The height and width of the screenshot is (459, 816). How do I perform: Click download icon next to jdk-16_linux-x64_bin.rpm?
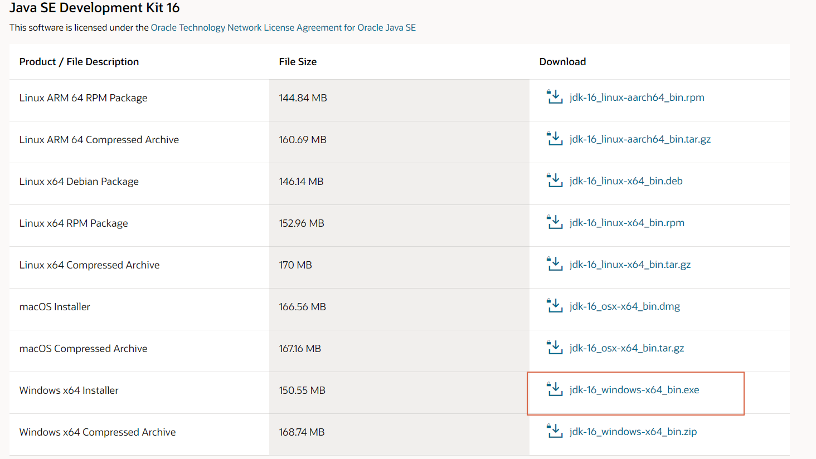point(555,222)
